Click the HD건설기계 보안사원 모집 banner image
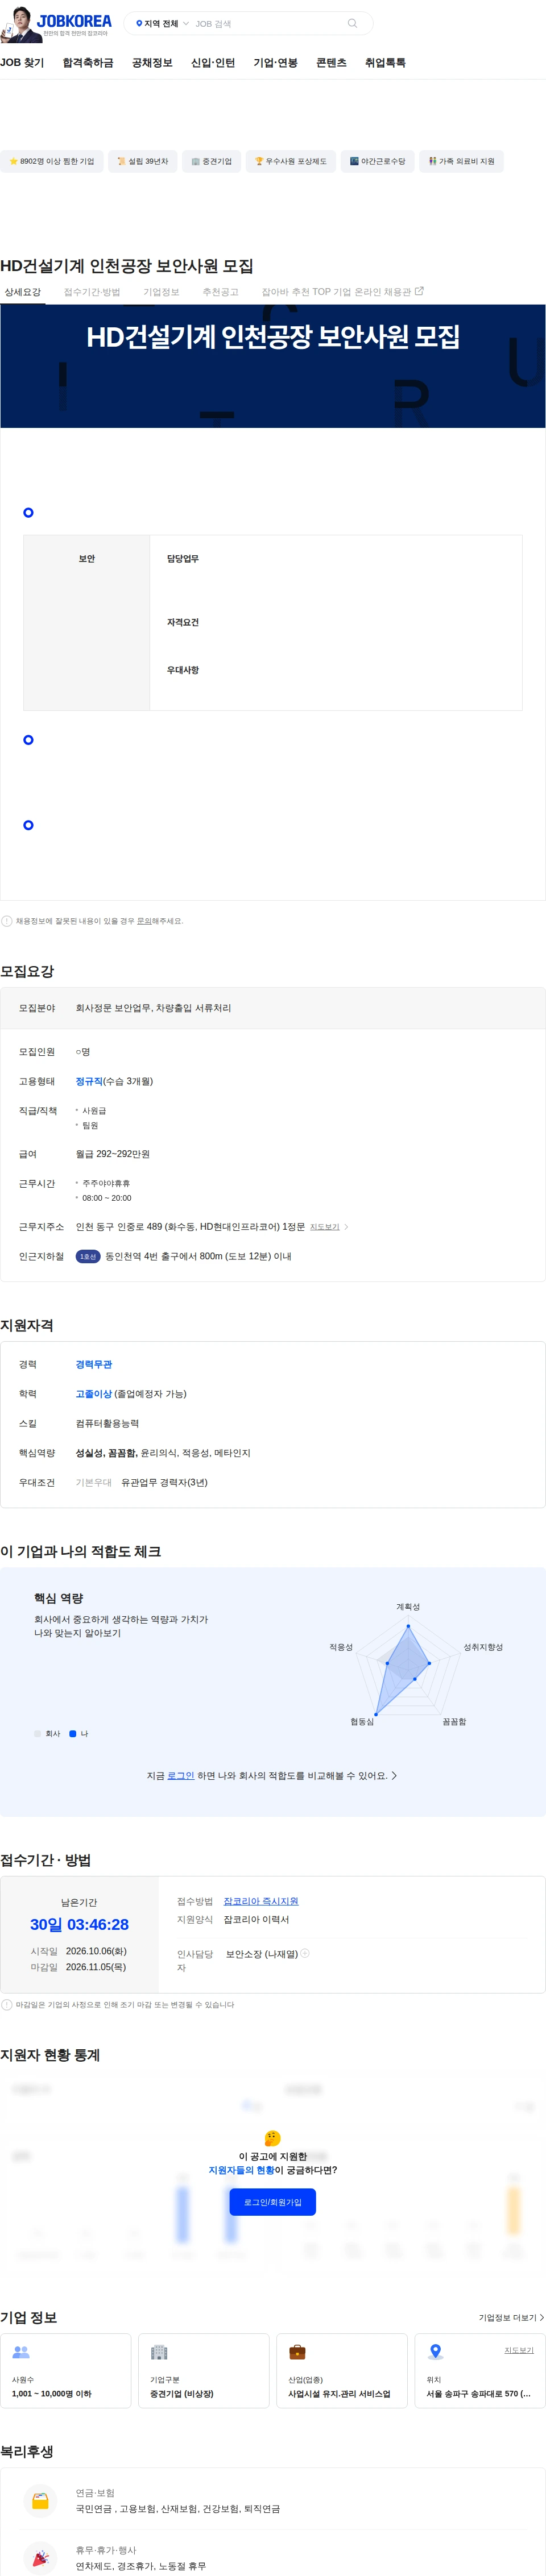The image size is (546, 2576). tap(273, 366)
